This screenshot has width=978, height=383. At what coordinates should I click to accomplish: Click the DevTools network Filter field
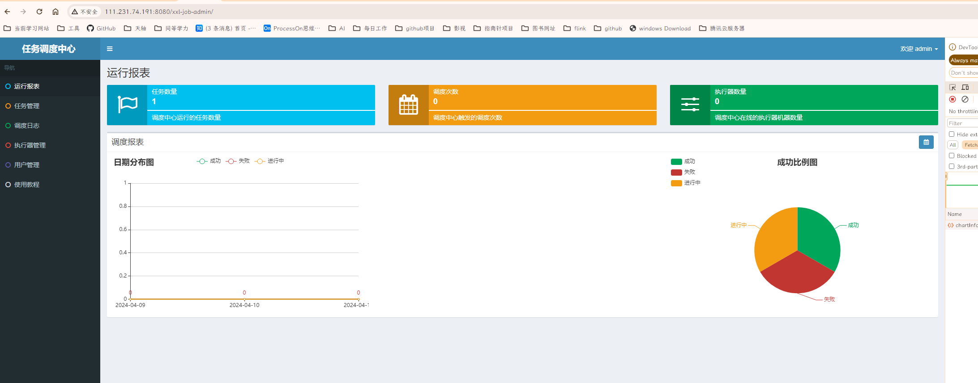[x=963, y=123]
